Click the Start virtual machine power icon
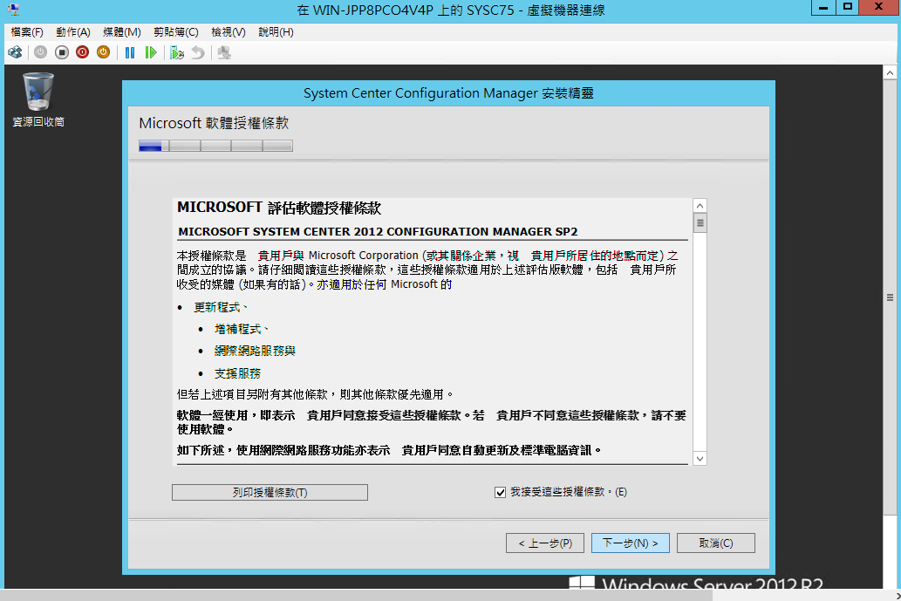 (40, 53)
